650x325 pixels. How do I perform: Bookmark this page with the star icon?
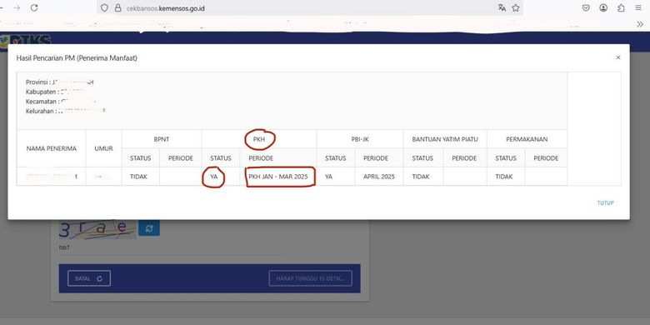click(516, 7)
